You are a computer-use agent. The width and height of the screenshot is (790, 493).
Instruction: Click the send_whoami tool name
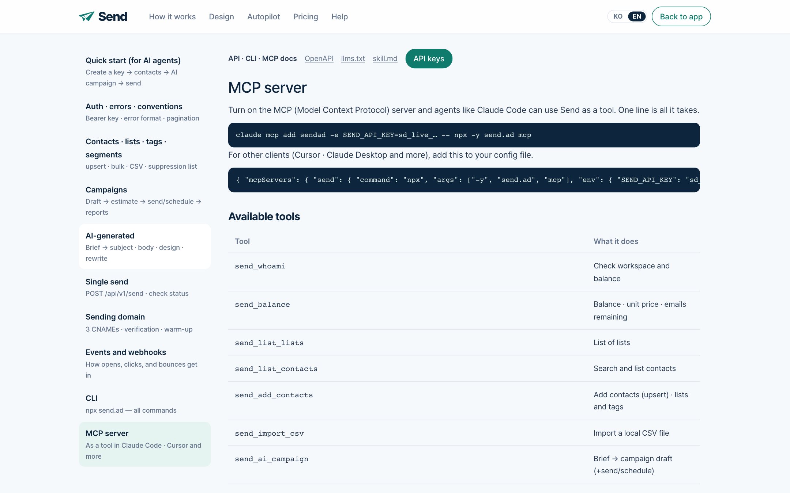[x=260, y=266]
